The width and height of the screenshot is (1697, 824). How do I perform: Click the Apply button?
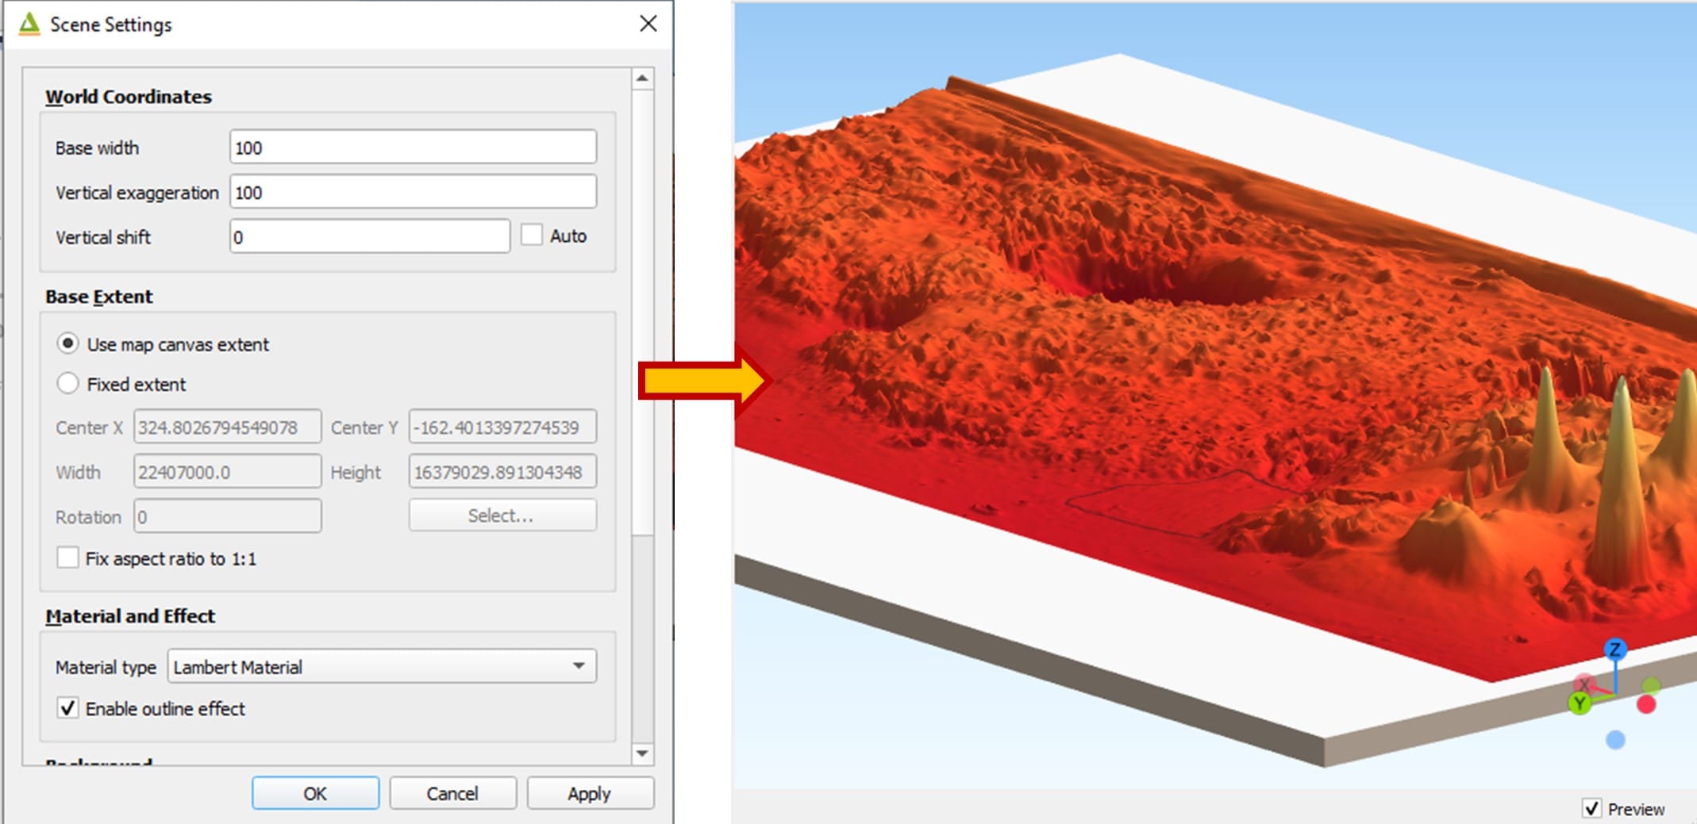point(590,793)
